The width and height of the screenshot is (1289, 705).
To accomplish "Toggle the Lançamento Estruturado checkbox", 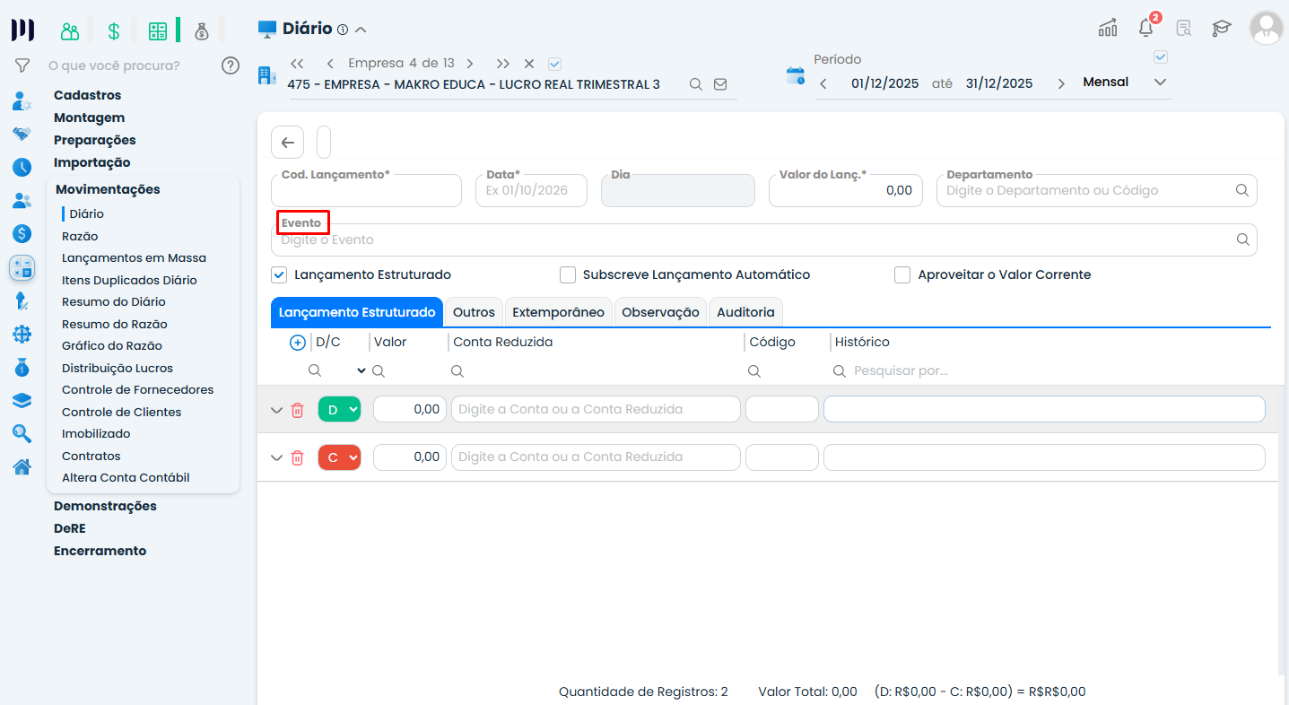I will (279, 274).
